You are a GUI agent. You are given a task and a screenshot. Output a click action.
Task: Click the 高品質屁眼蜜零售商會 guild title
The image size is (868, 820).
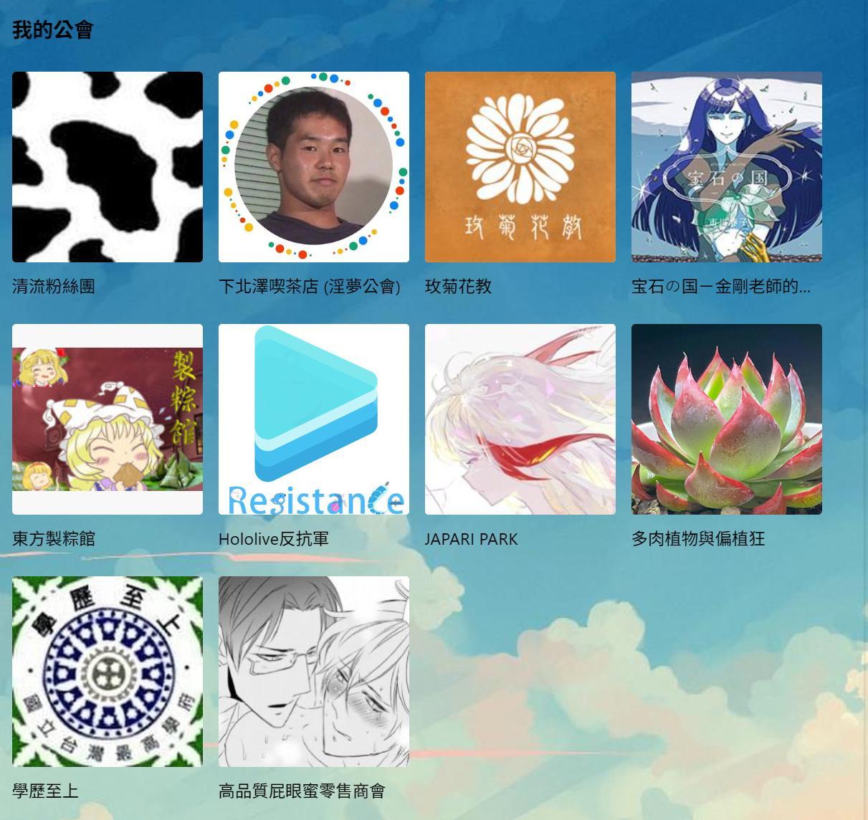click(302, 791)
